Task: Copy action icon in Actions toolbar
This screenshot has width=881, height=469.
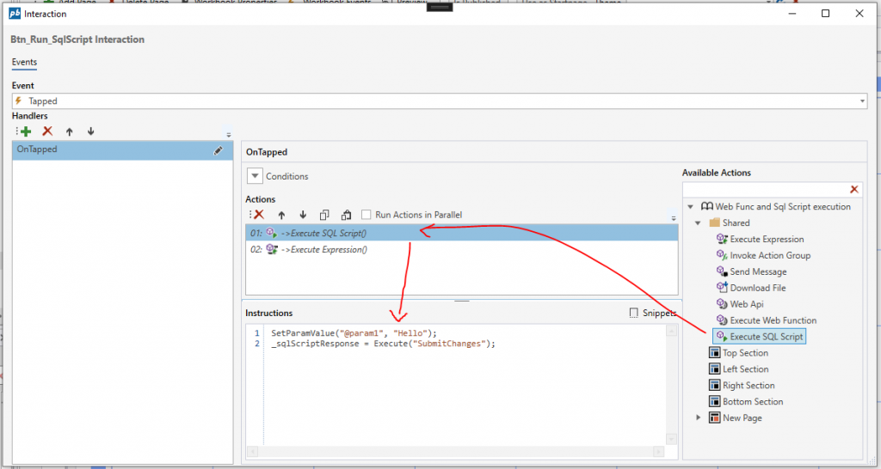Action: (324, 215)
